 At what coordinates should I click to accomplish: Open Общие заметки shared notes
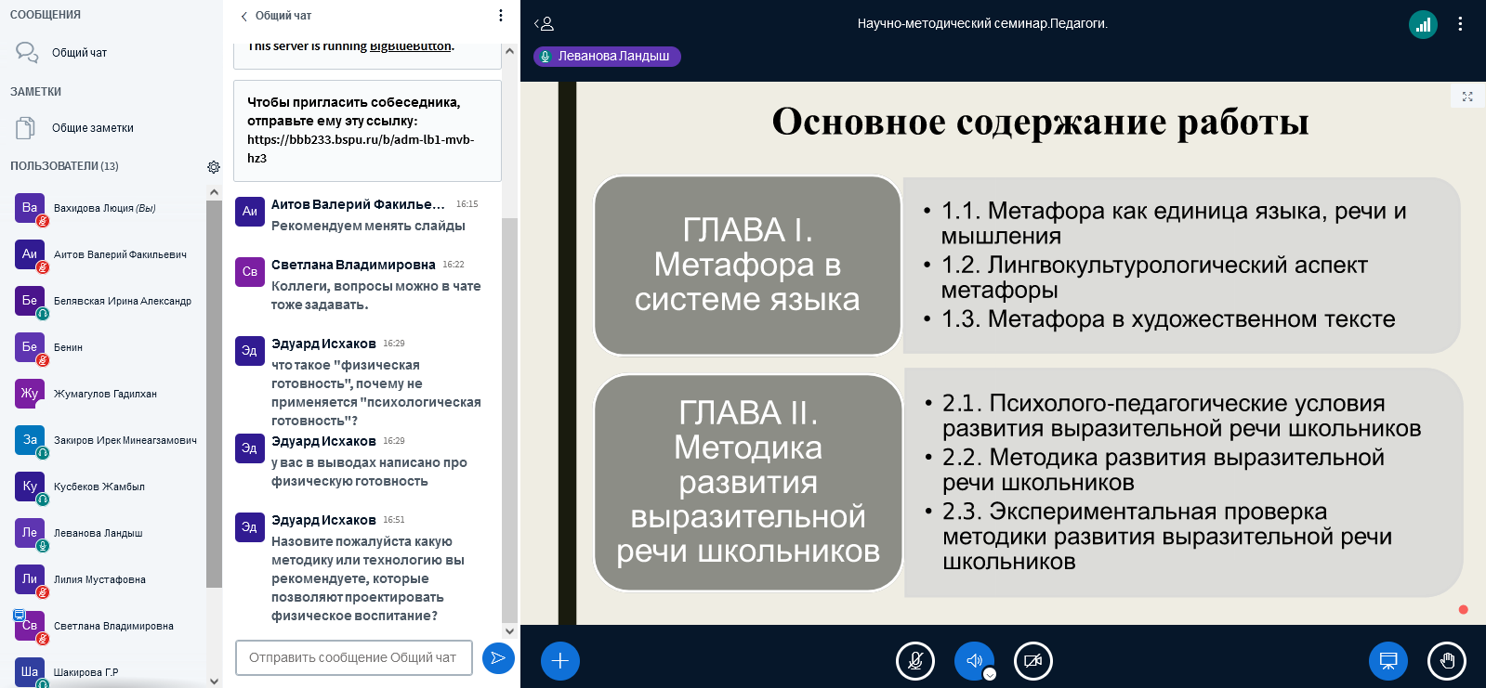tap(92, 128)
